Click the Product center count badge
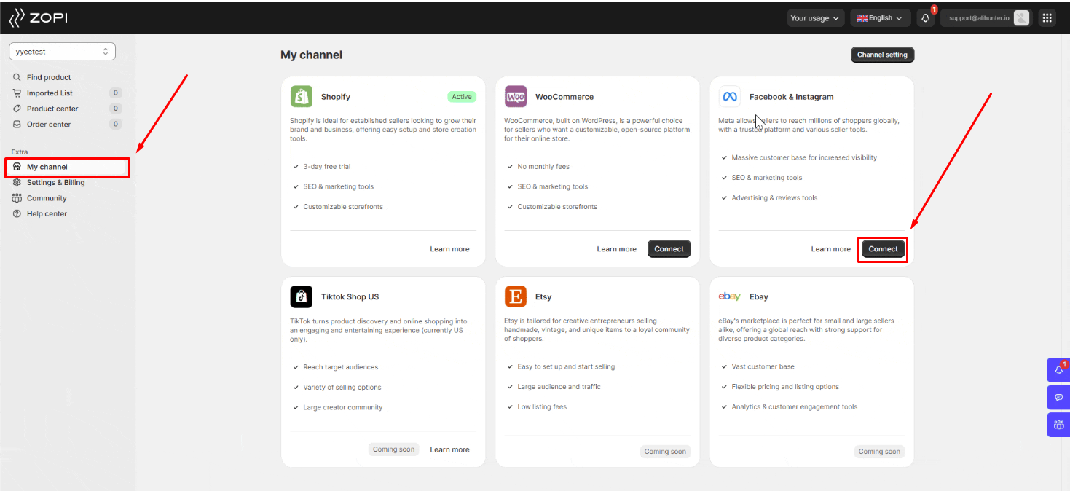This screenshot has height=491, width=1070. (115, 109)
